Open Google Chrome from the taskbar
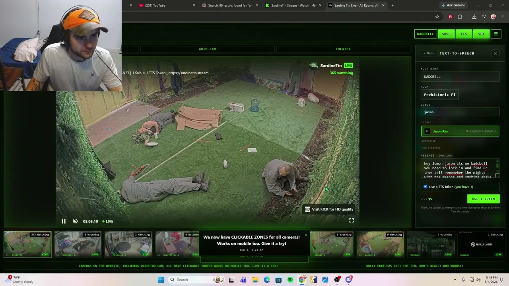The width and height of the screenshot is (509, 286). coord(302,280)
